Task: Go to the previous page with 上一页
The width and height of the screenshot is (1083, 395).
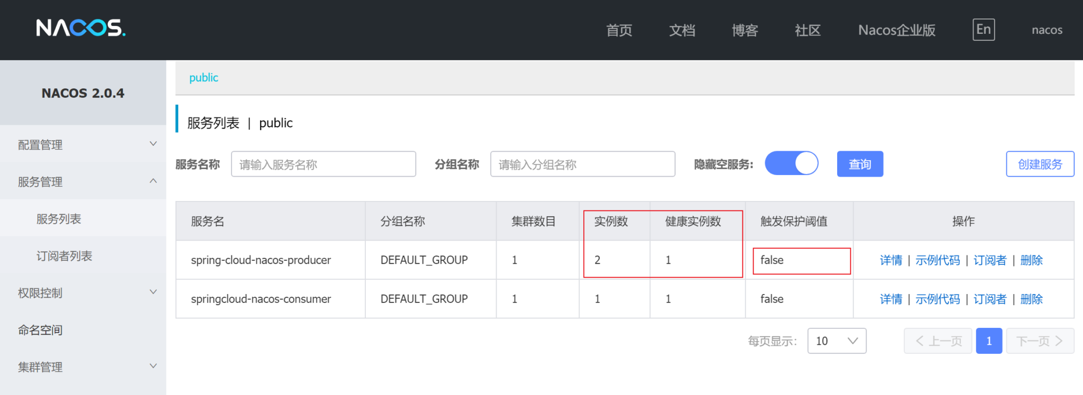Action: 938,341
